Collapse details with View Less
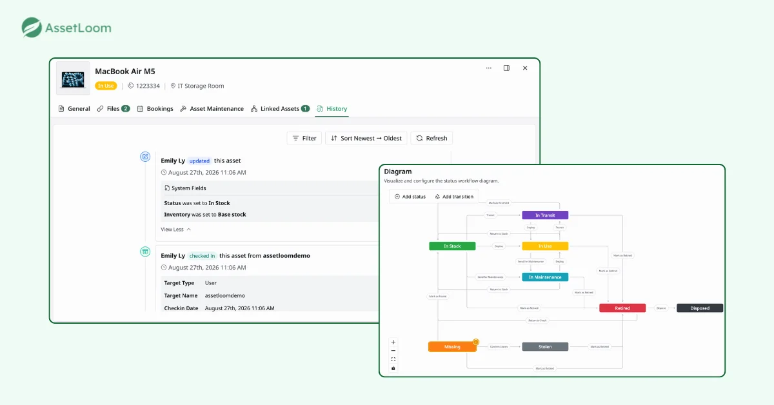Screen dimensions: 774x405 coord(175,230)
